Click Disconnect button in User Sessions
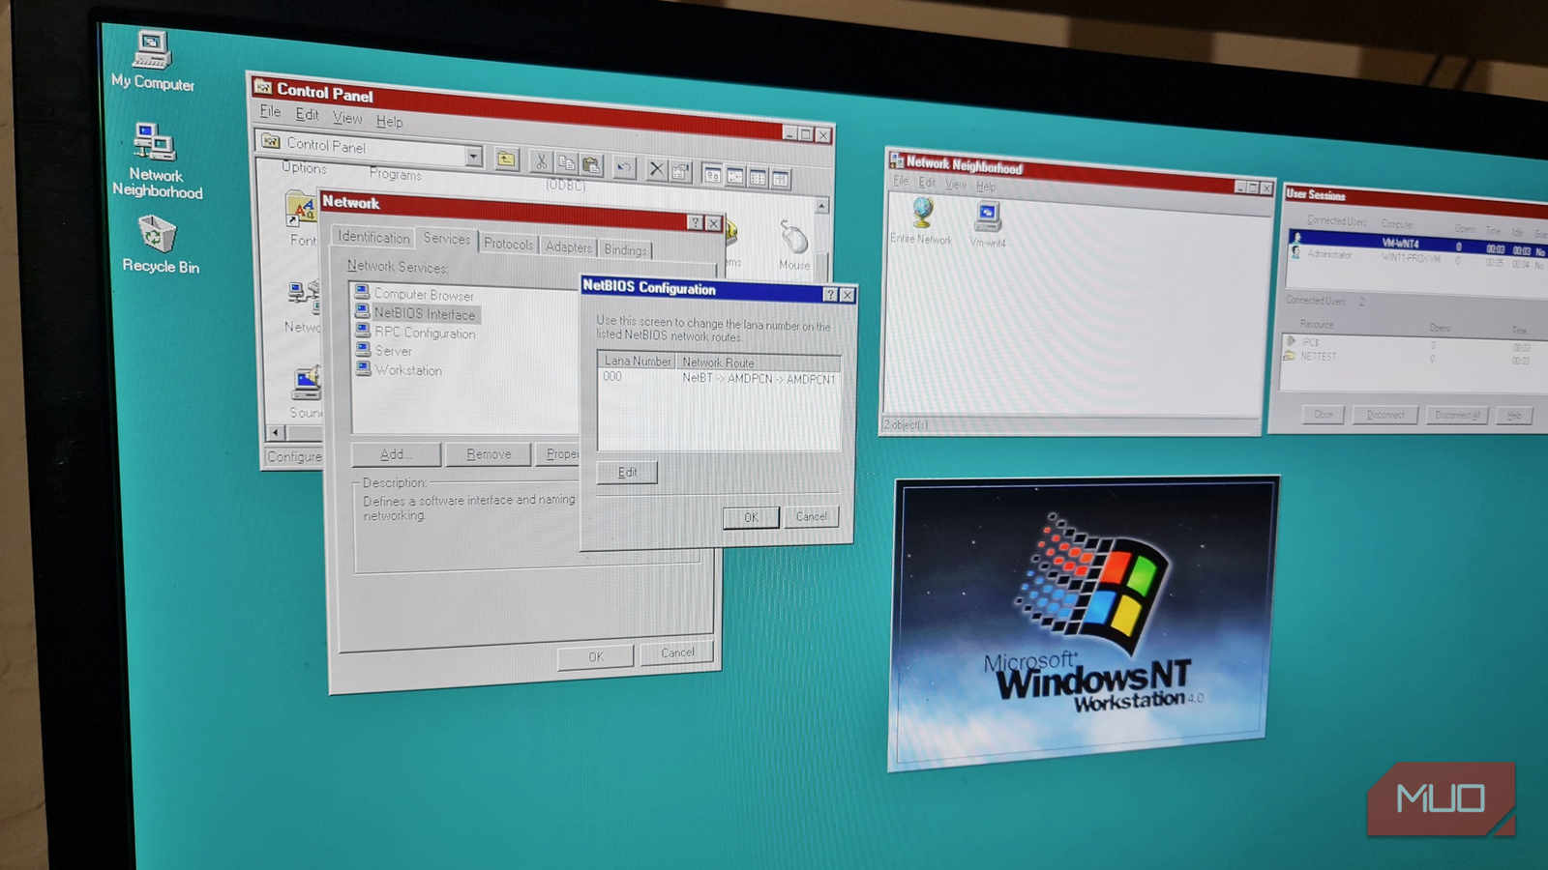 coord(1385,415)
